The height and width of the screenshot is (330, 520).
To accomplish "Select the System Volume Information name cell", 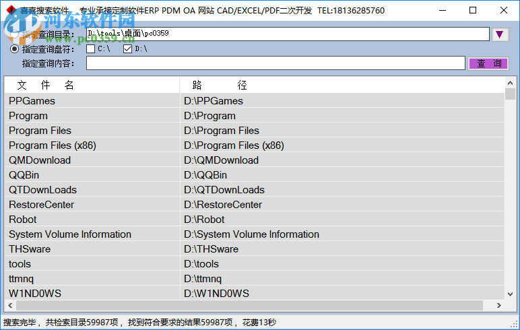I will click(92, 234).
